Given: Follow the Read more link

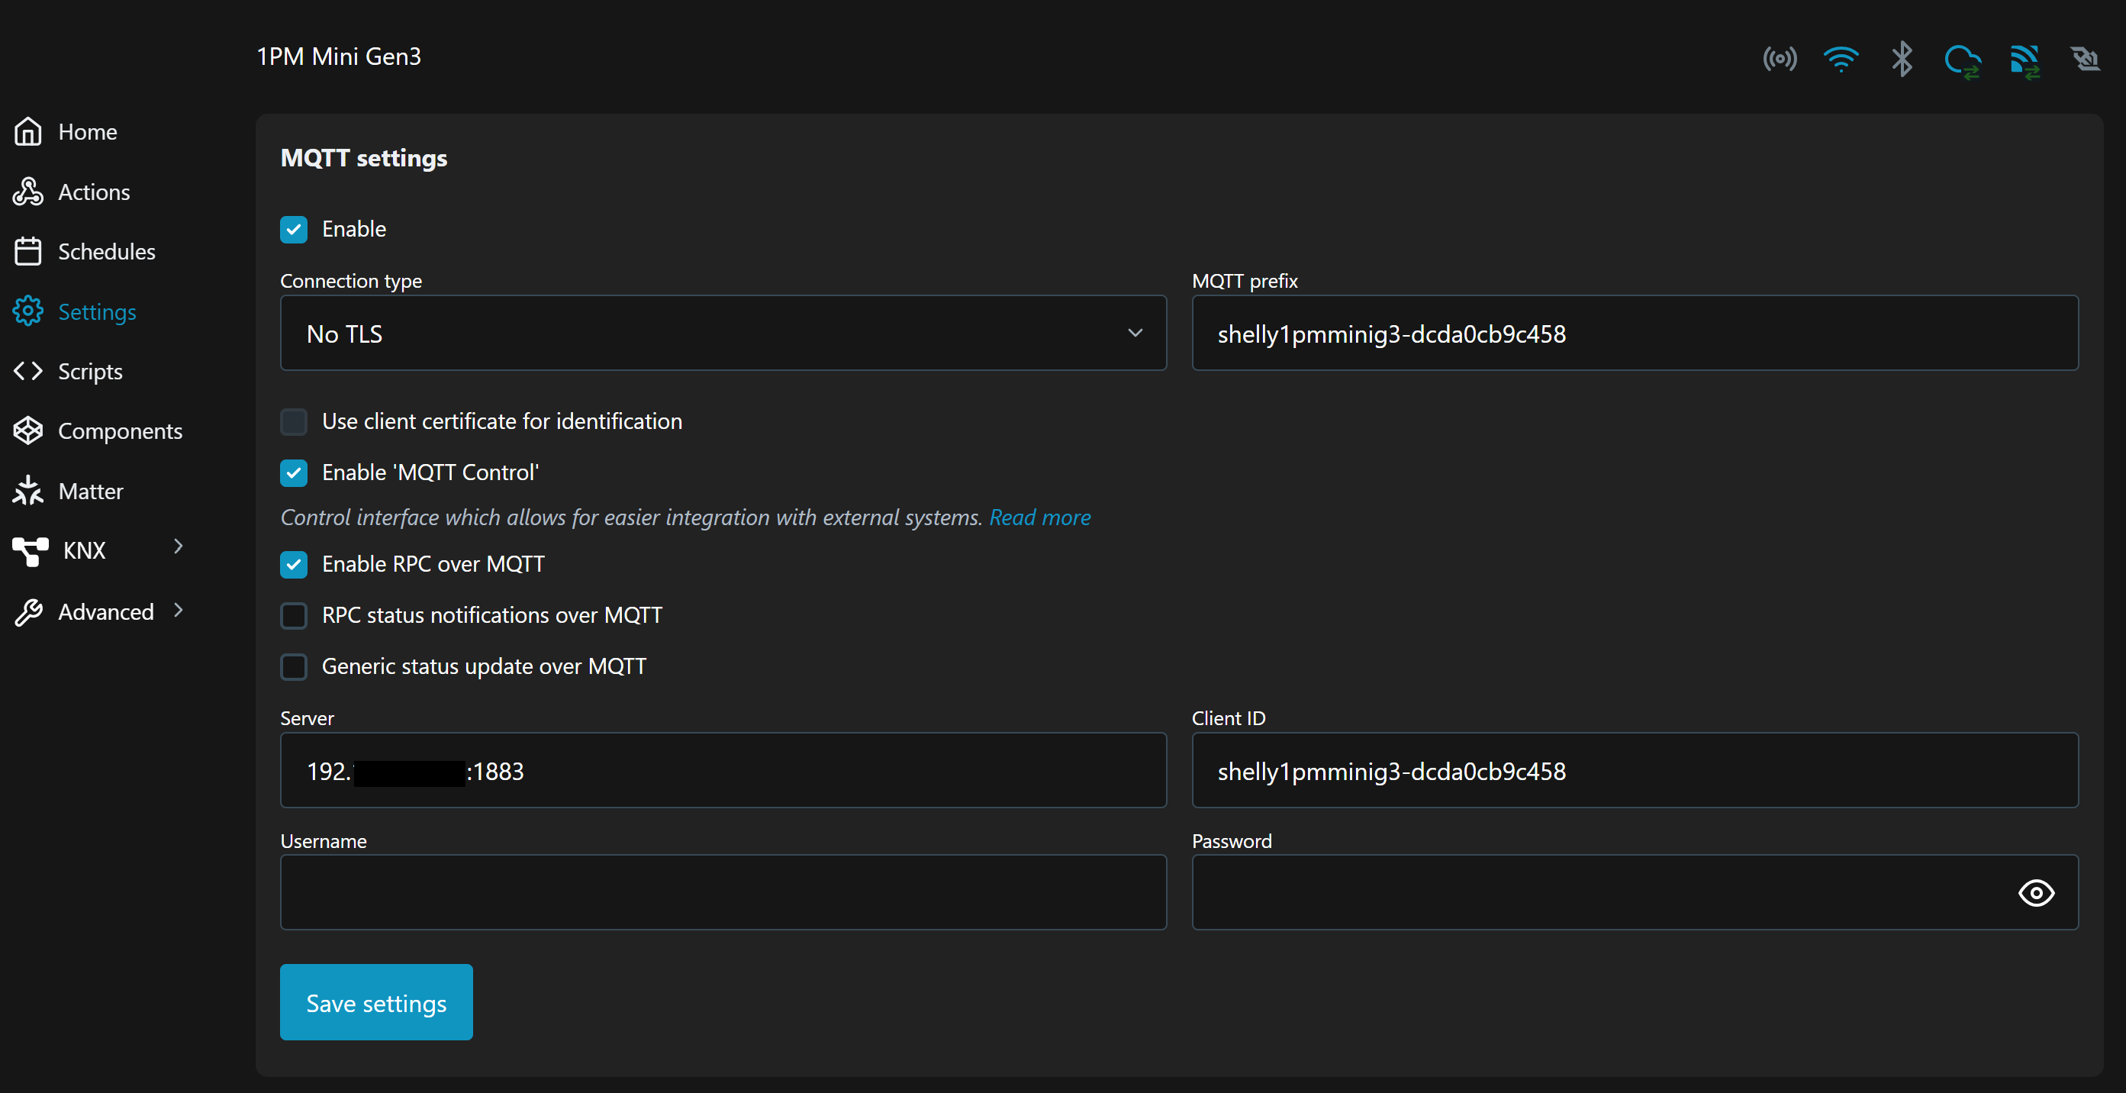Looking at the screenshot, I should 1039,517.
